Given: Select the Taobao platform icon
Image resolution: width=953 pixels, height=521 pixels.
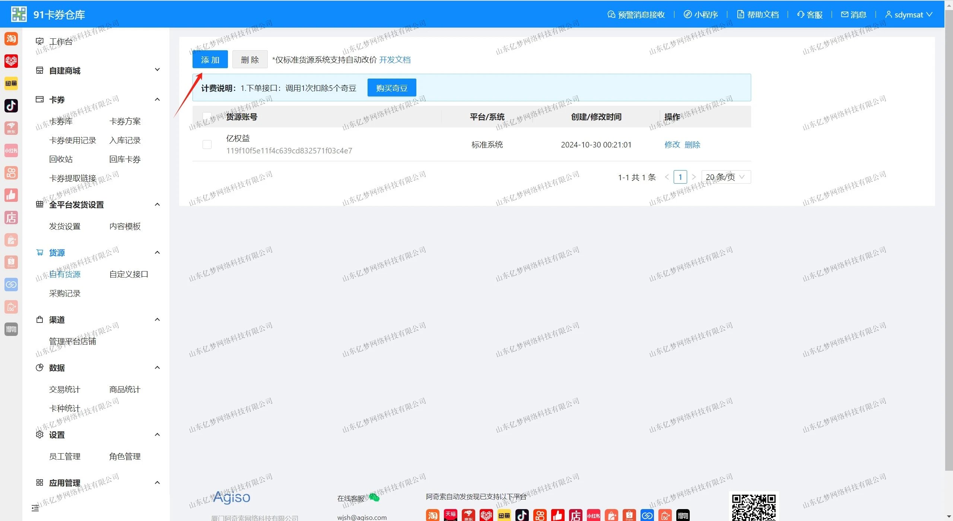Looking at the screenshot, I should [x=11, y=38].
